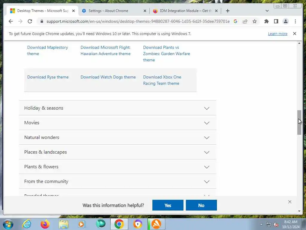Image resolution: width=306 pixels, height=230 pixels.
Task: Reload the current page
Action: (x=30, y=21)
